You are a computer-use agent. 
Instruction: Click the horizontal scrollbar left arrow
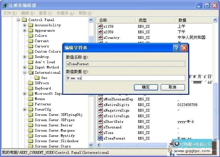pos(99,145)
